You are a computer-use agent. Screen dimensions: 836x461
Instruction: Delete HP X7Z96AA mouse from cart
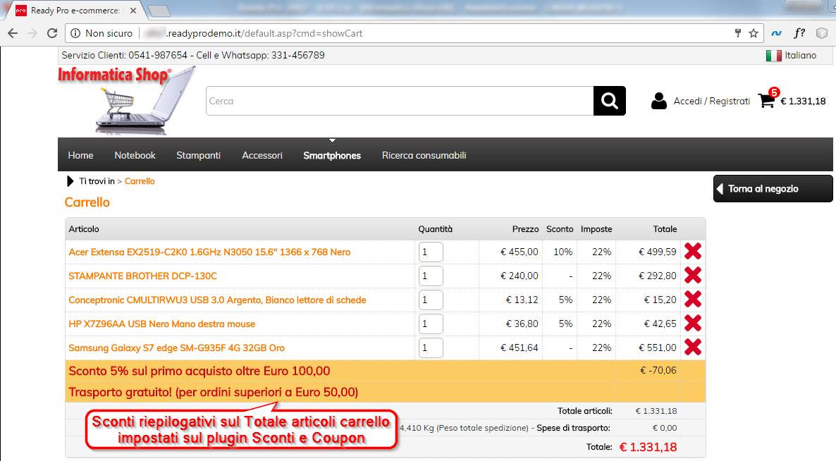[x=693, y=323]
